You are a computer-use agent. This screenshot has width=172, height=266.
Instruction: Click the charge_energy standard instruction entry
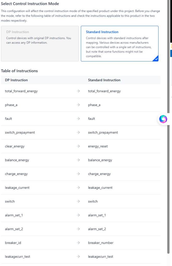(x=99, y=174)
